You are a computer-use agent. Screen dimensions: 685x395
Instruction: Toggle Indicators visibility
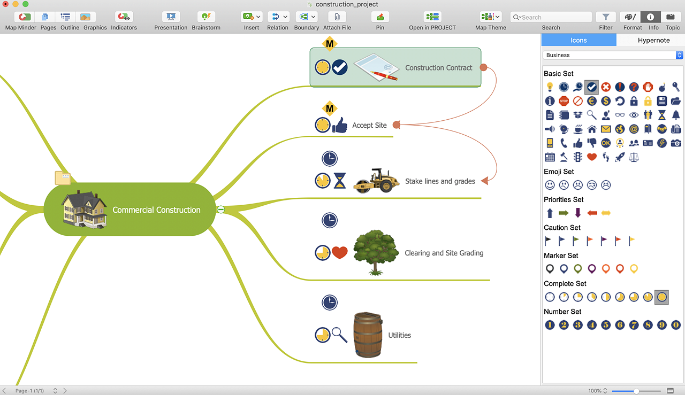pos(124,17)
